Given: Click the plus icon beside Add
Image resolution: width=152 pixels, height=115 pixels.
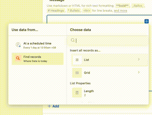Looking at the screenshot, I should click(49, 106).
